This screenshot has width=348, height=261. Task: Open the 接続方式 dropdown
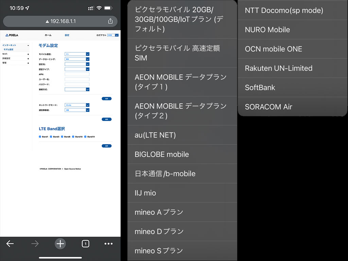77,89
